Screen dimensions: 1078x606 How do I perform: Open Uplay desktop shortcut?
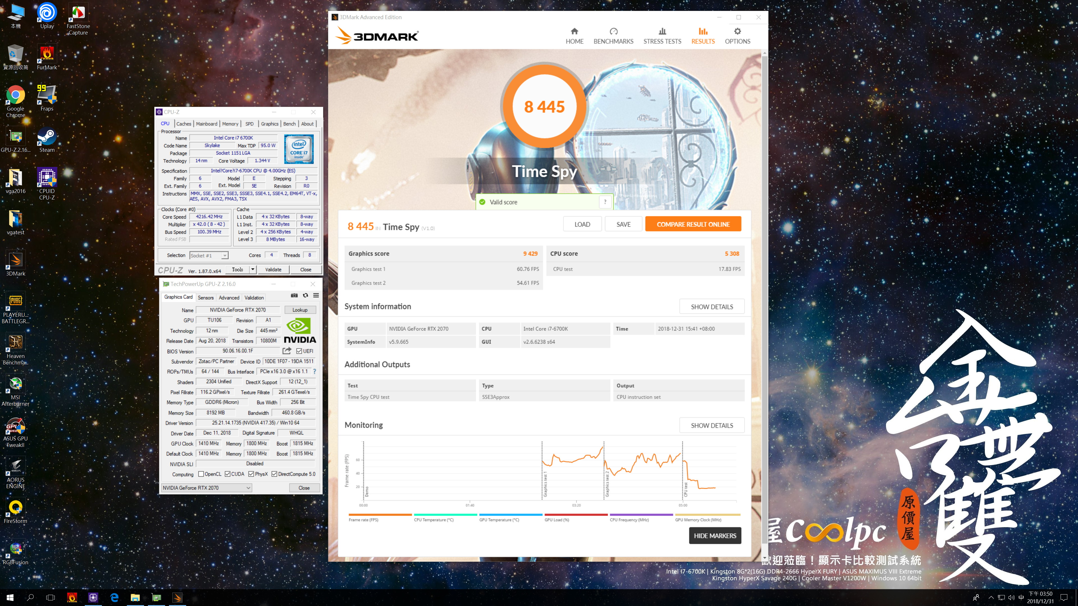[x=47, y=16]
